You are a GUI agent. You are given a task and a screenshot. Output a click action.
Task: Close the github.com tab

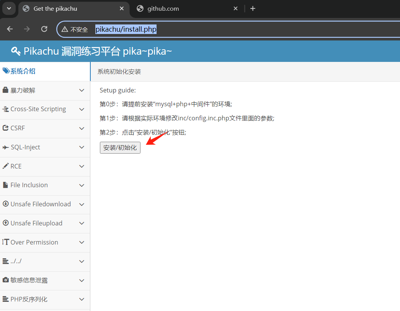click(235, 9)
